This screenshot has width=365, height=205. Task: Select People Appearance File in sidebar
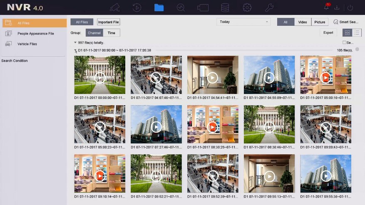pyautogui.click(x=35, y=33)
